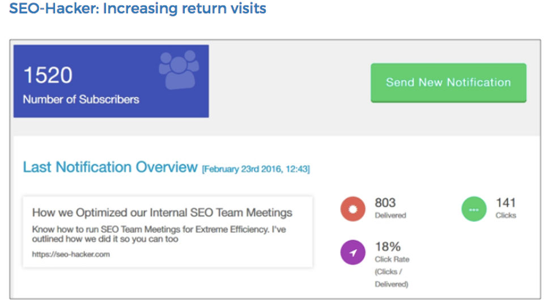
Task: Click the Delivered label text
Action: point(390,216)
